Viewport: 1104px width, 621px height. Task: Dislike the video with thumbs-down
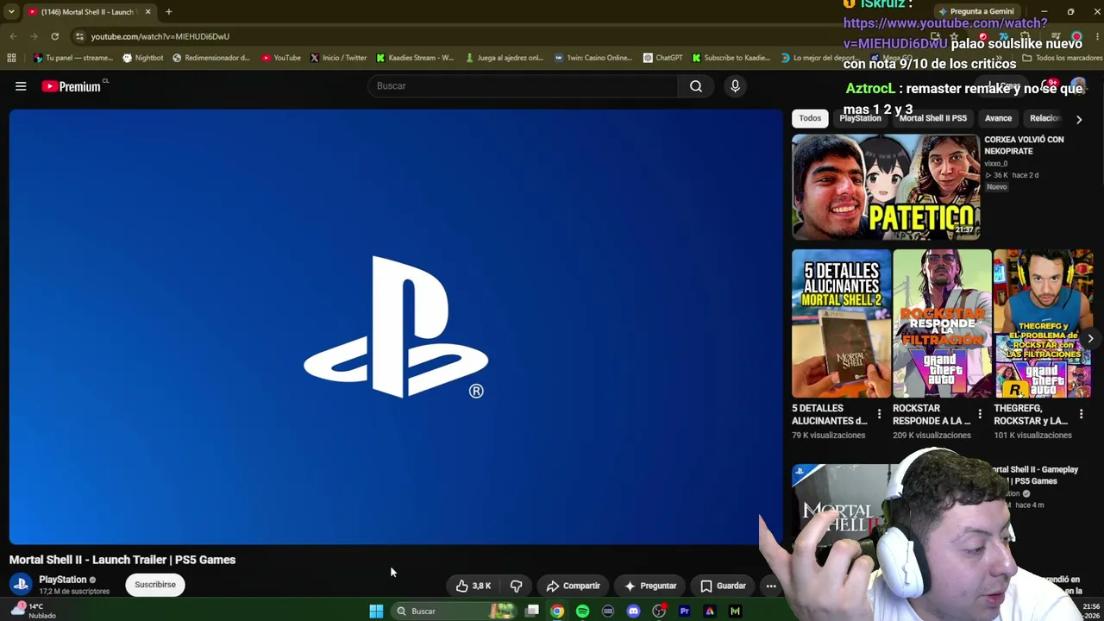pos(516,586)
